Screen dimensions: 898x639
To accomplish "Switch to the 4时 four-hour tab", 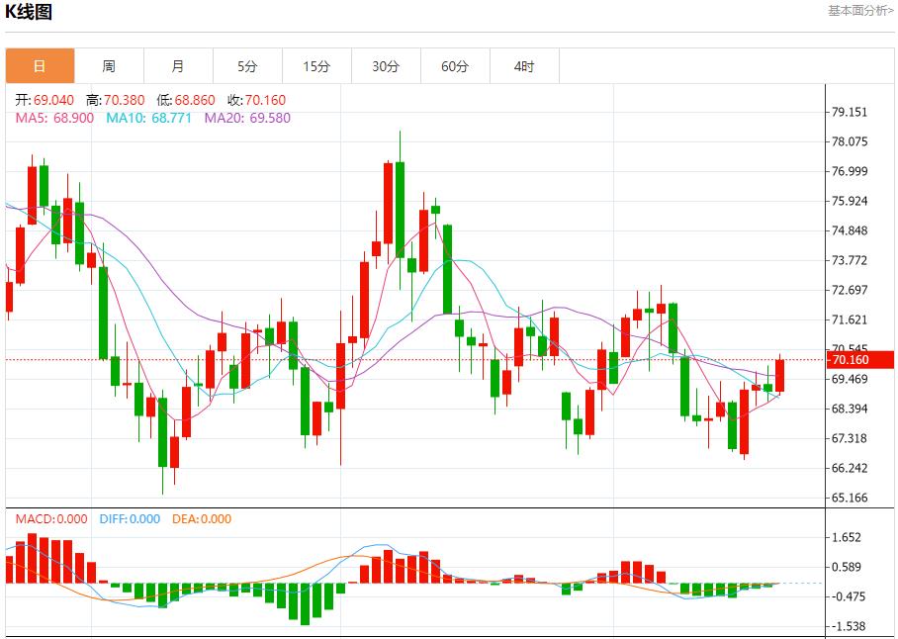I will [x=524, y=66].
